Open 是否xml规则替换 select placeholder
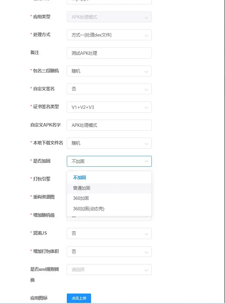Viewport: 225px width, 304px height. pos(109,270)
